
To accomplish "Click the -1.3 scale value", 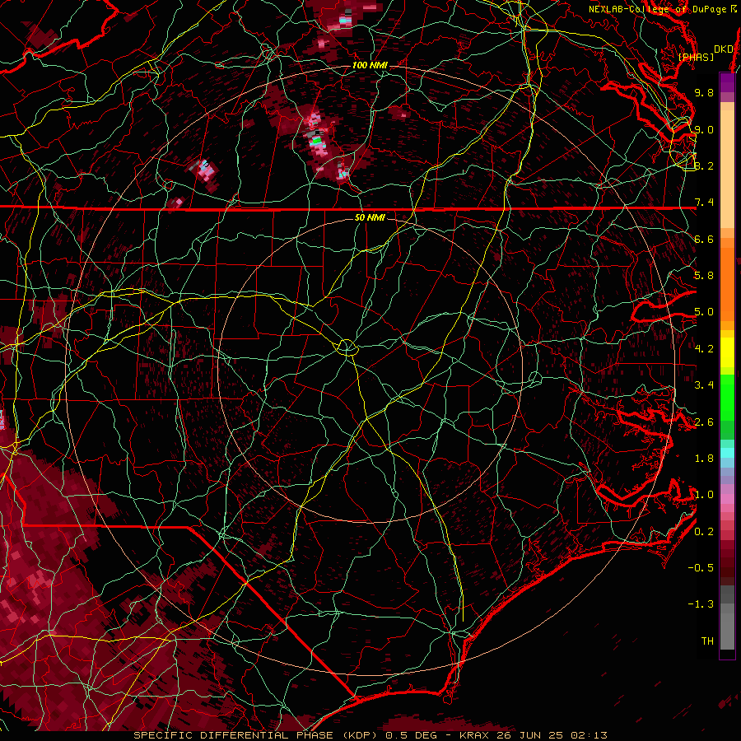I will click(x=701, y=604).
